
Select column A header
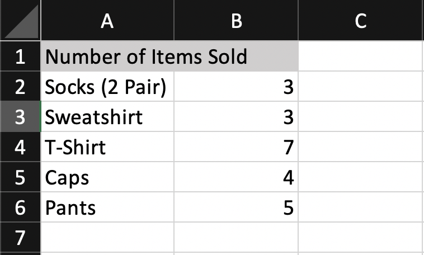click(107, 21)
